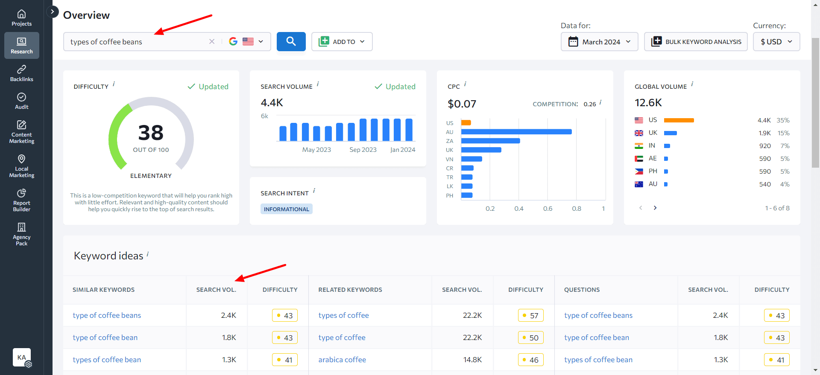The image size is (820, 375).
Task: Open the Report Builder
Action: click(21, 200)
